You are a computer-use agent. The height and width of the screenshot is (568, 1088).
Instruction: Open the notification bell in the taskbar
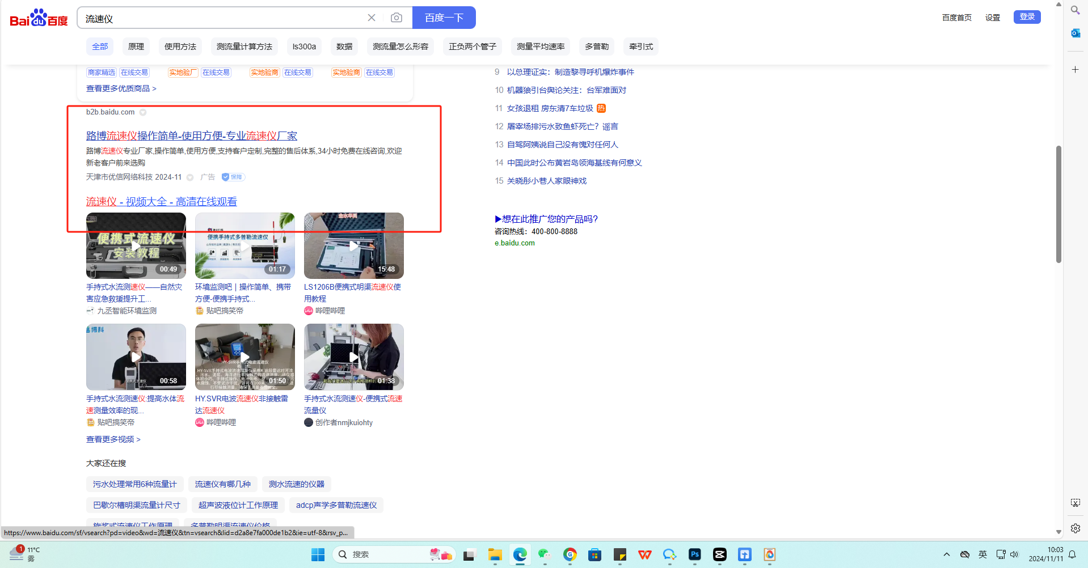[x=1073, y=554]
